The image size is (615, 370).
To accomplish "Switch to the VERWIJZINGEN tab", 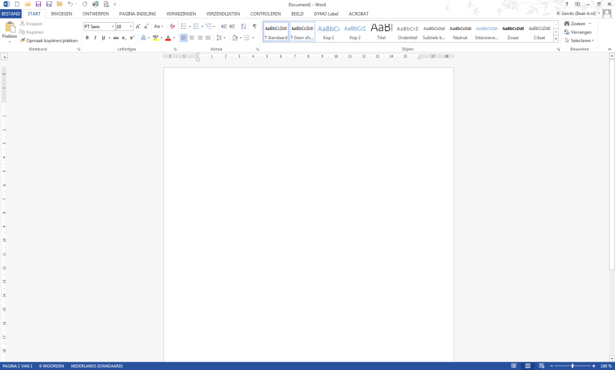I will (181, 14).
